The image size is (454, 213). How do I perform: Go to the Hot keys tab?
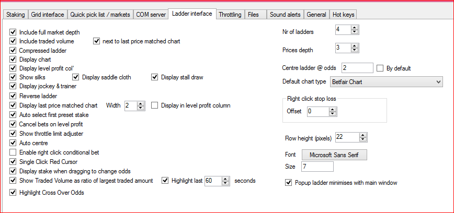(x=343, y=15)
